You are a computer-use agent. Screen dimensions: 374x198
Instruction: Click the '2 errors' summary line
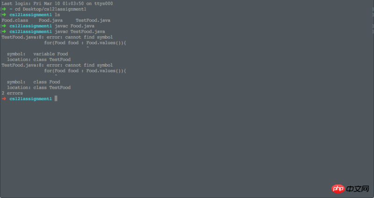click(12, 93)
